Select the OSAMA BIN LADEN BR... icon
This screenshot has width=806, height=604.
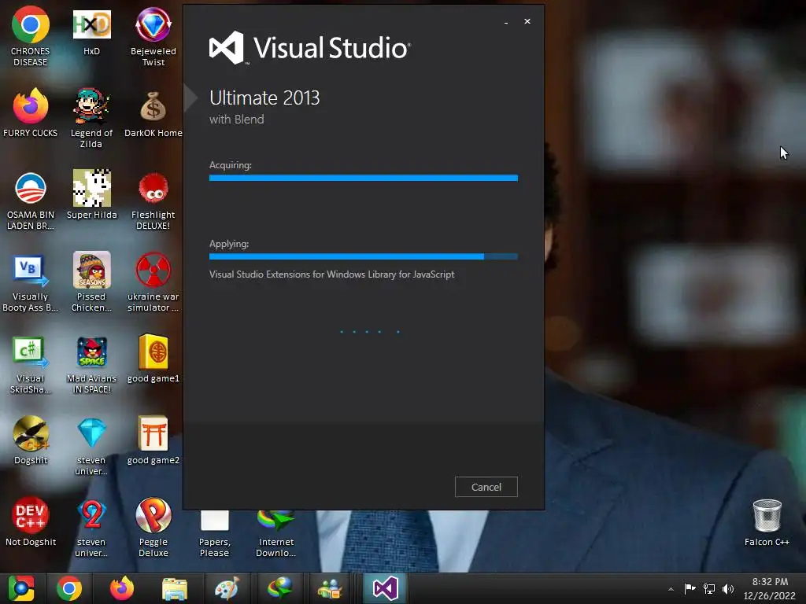click(x=31, y=200)
